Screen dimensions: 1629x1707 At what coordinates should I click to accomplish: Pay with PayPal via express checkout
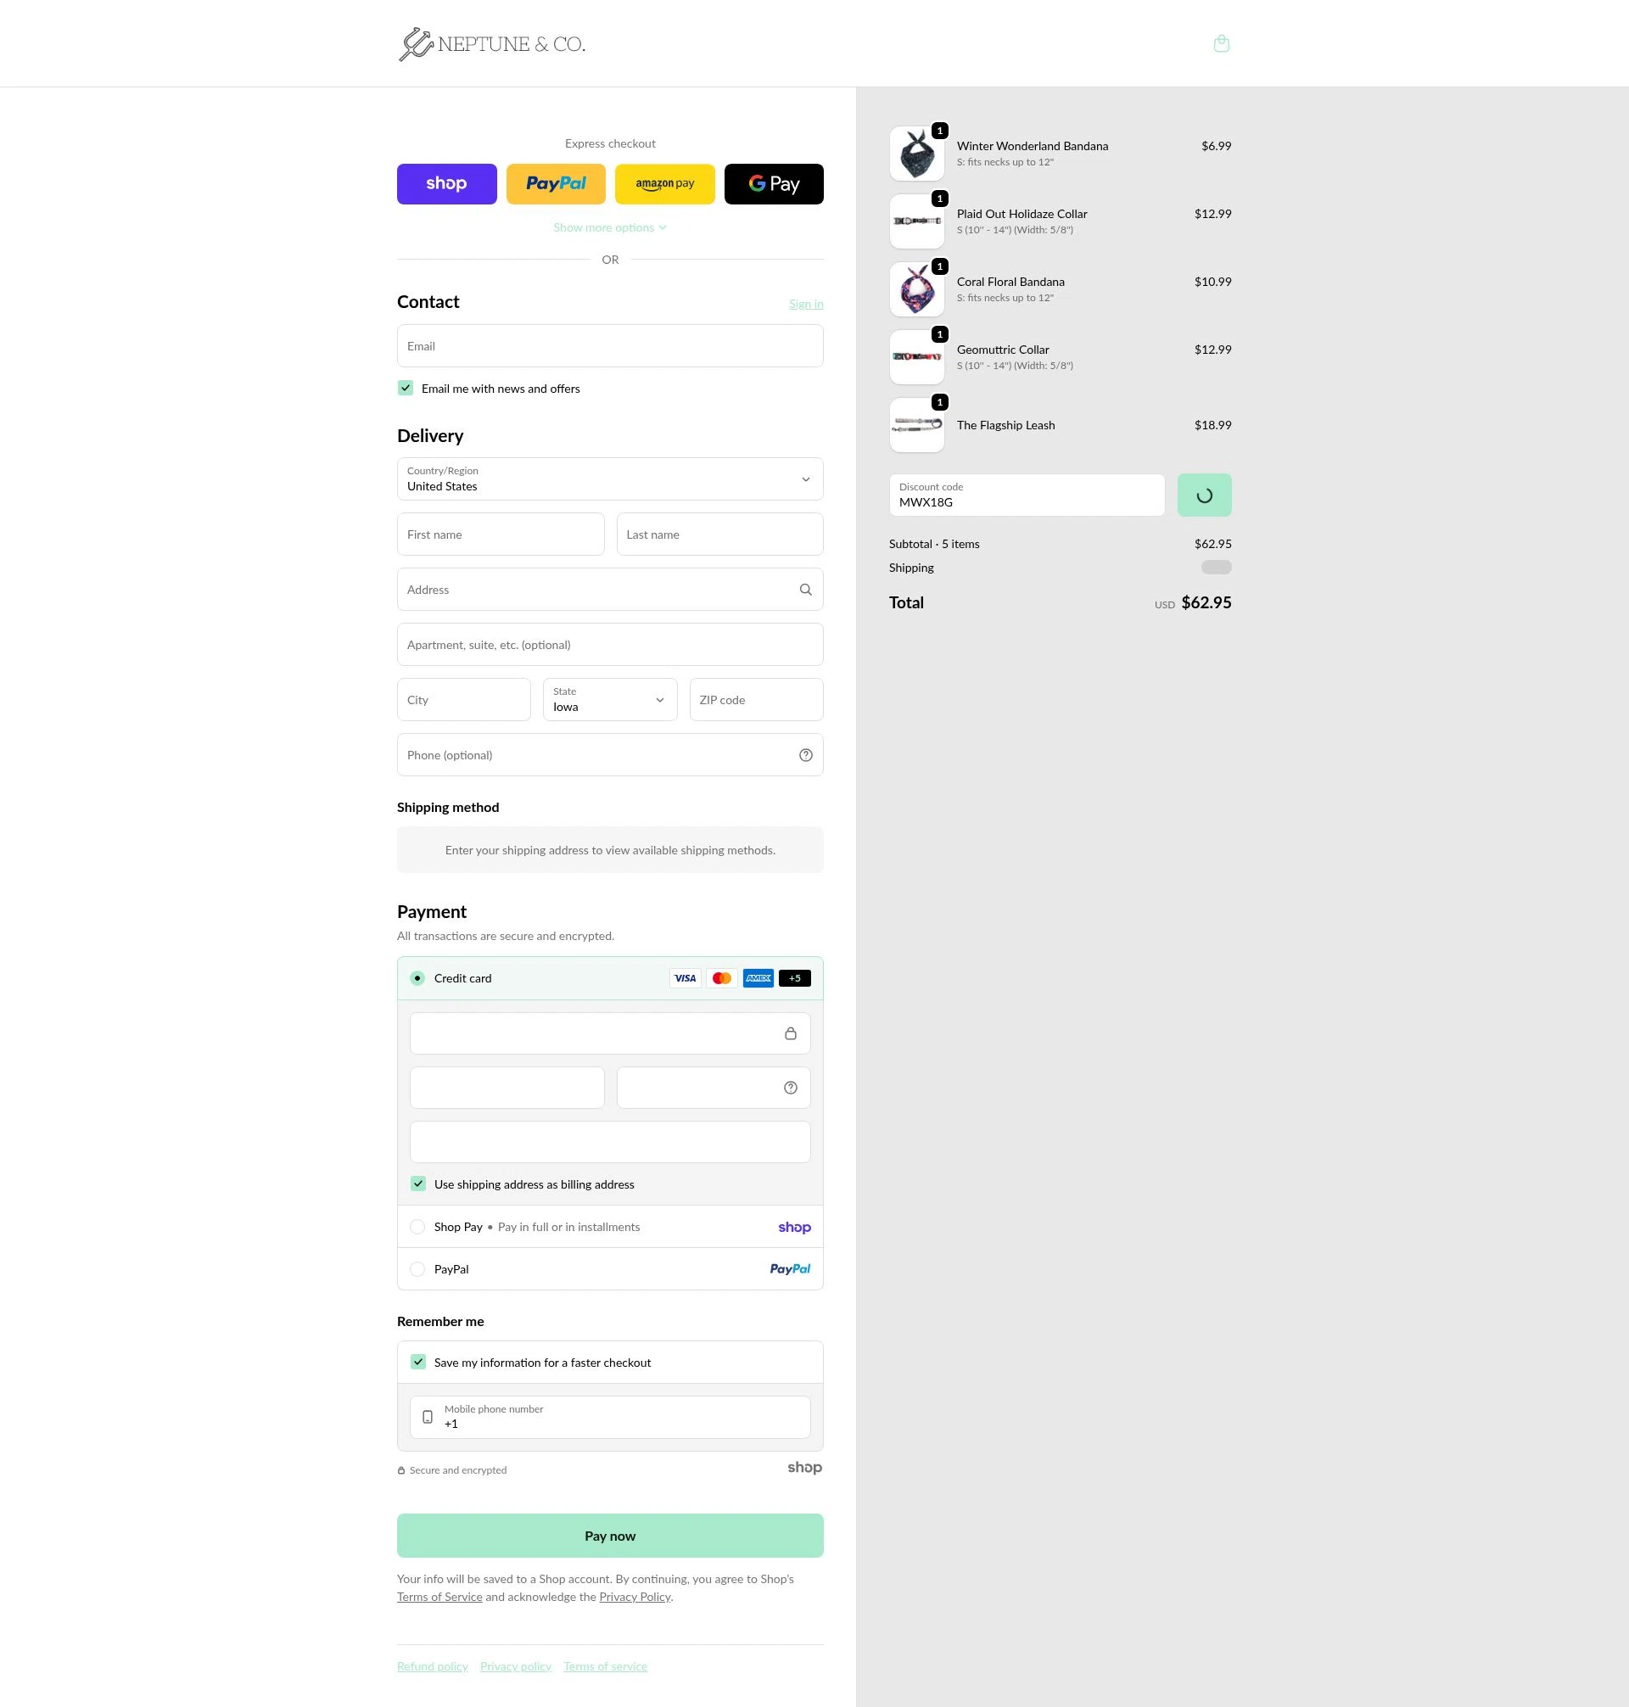(x=555, y=183)
